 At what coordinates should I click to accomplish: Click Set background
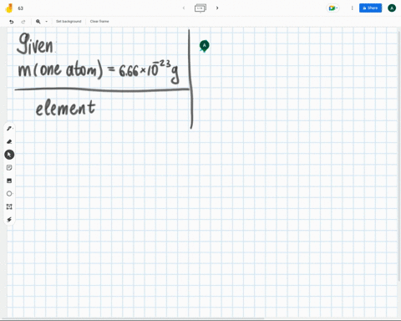pyautogui.click(x=69, y=22)
